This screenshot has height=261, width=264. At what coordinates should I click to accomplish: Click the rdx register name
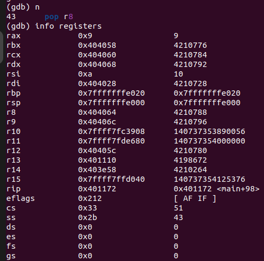click(13, 64)
